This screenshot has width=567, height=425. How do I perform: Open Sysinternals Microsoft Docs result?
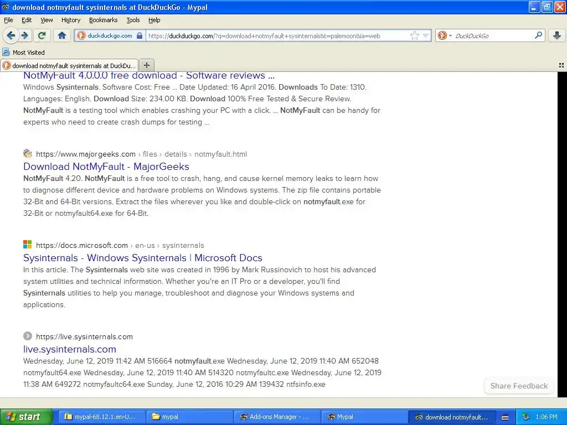click(x=142, y=258)
